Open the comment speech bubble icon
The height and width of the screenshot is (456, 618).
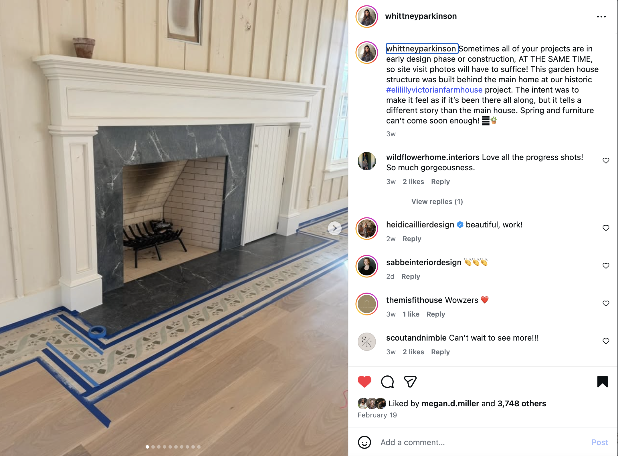point(387,382)
